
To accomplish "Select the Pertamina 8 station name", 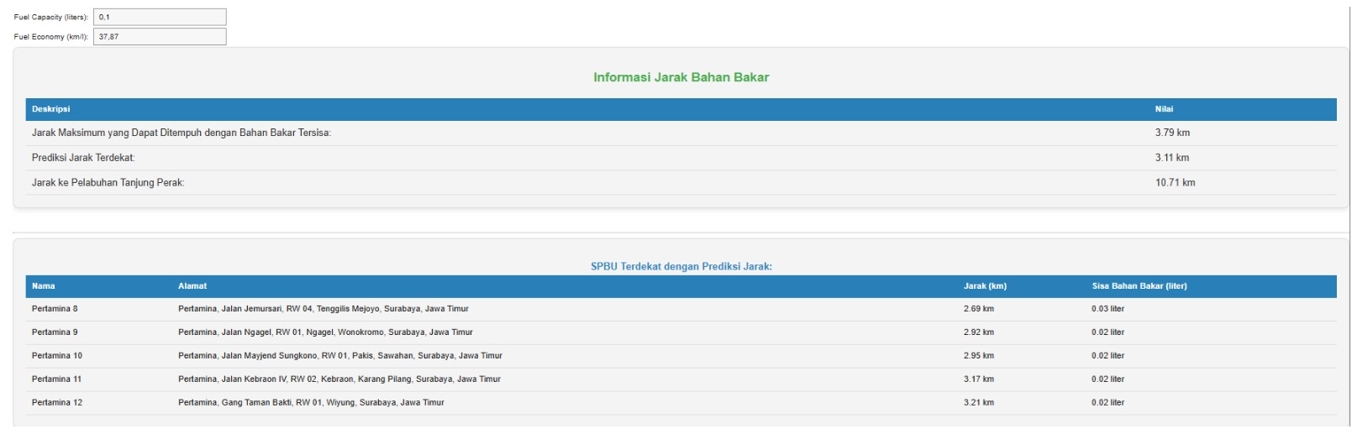I will pyautogui.click(x=55, y=309).
